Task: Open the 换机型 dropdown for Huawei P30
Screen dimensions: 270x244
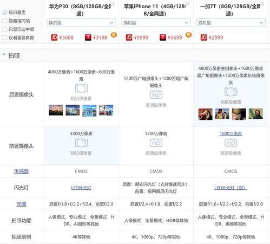Action: [x=81, y=23]
